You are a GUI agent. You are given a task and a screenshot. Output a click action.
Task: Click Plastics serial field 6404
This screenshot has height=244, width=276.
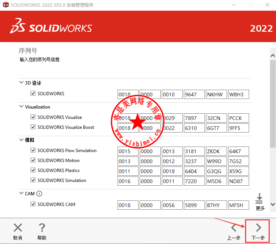coord(194,171)
